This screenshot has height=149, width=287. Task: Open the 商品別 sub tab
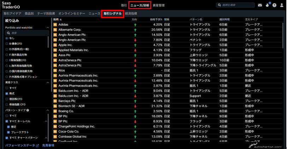pyautogui.click(x=29, y=13)
